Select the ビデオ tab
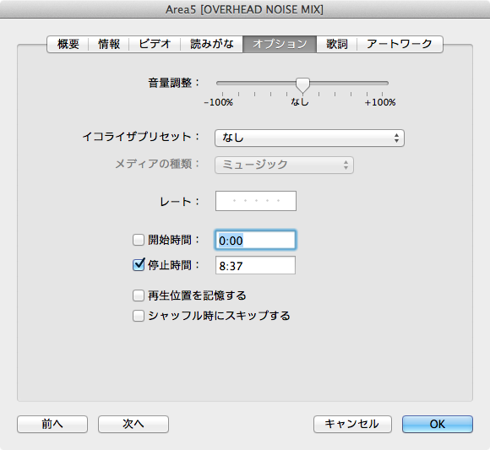 click(x=155, y=44)
